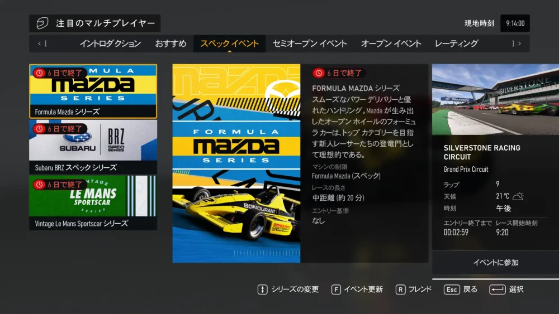Click clock icon on Vintage Le Mans card
559x314 pixels.
click(x=39, y=185)
